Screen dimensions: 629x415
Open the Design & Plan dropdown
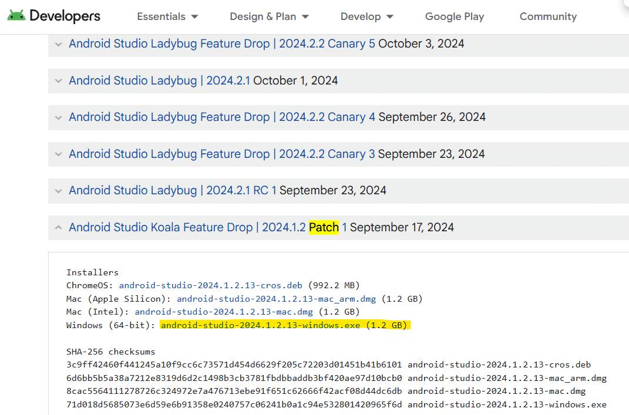tap(269, 16)
